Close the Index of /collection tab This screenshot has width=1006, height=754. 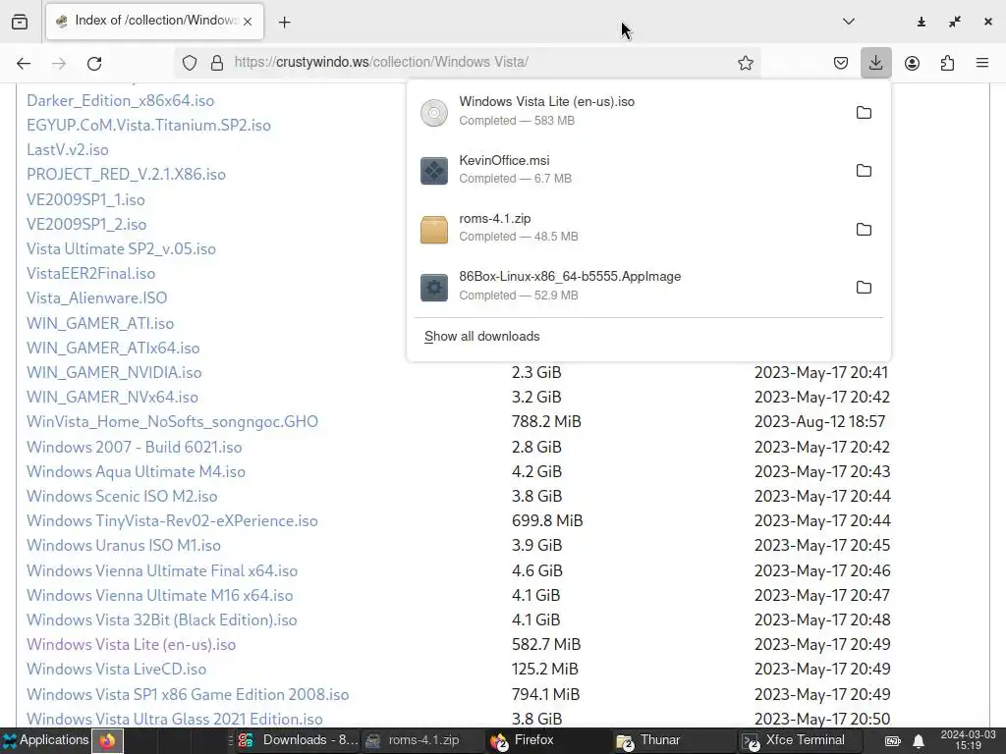click(x=248, y=22)
